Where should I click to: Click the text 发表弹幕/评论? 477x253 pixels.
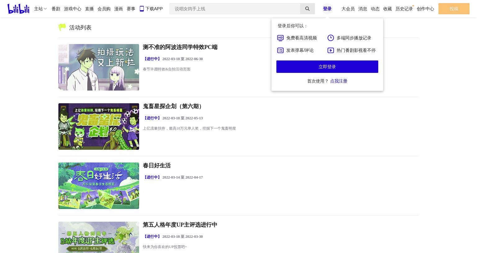pos(300,50)
